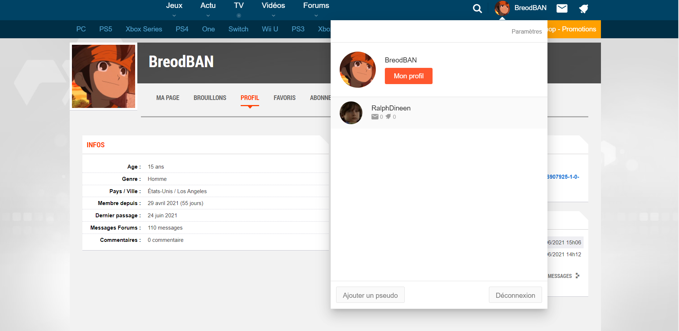
Task: Select the PROFIL tab
Action: pyautogui.click(x=250, y=98)
